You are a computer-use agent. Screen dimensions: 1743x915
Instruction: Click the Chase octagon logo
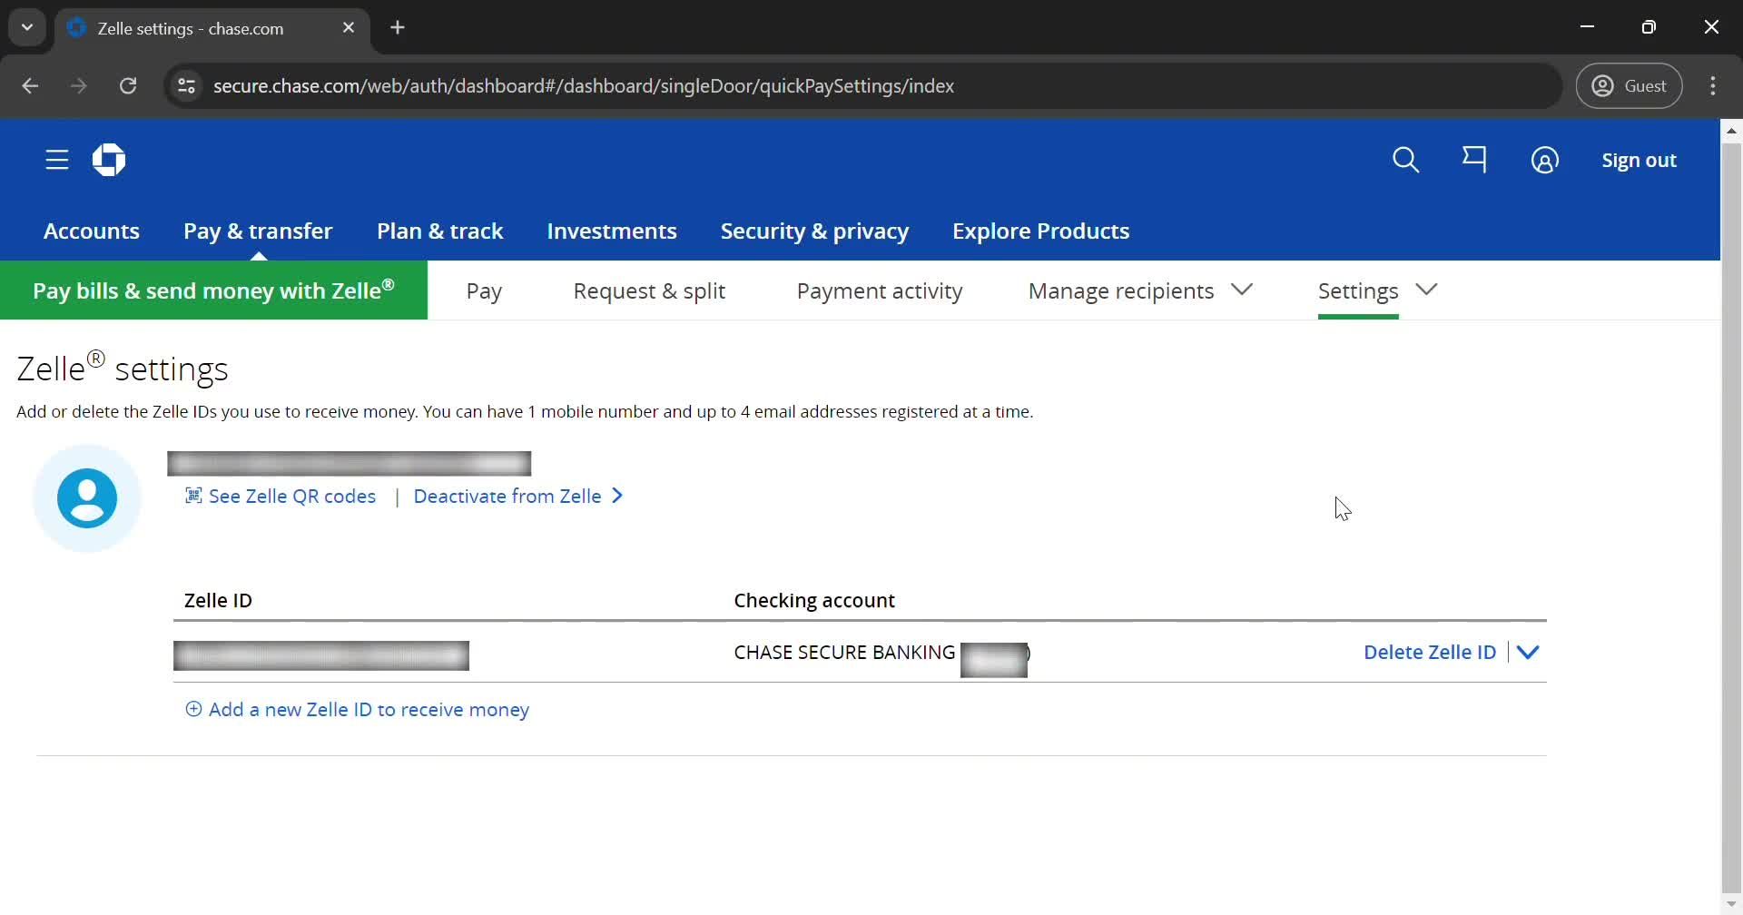pyautogui.click(x=109, y=160)
